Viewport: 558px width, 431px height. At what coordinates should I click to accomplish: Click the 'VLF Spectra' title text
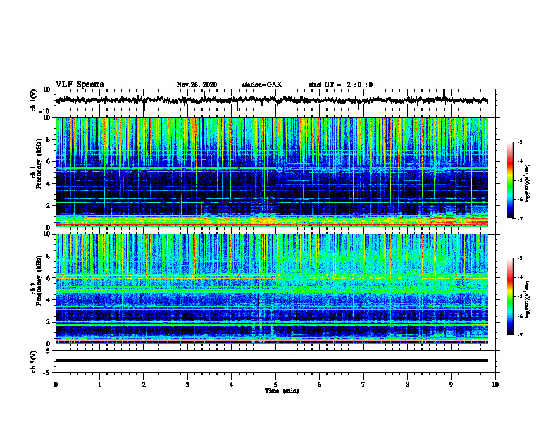click(80, 85)
